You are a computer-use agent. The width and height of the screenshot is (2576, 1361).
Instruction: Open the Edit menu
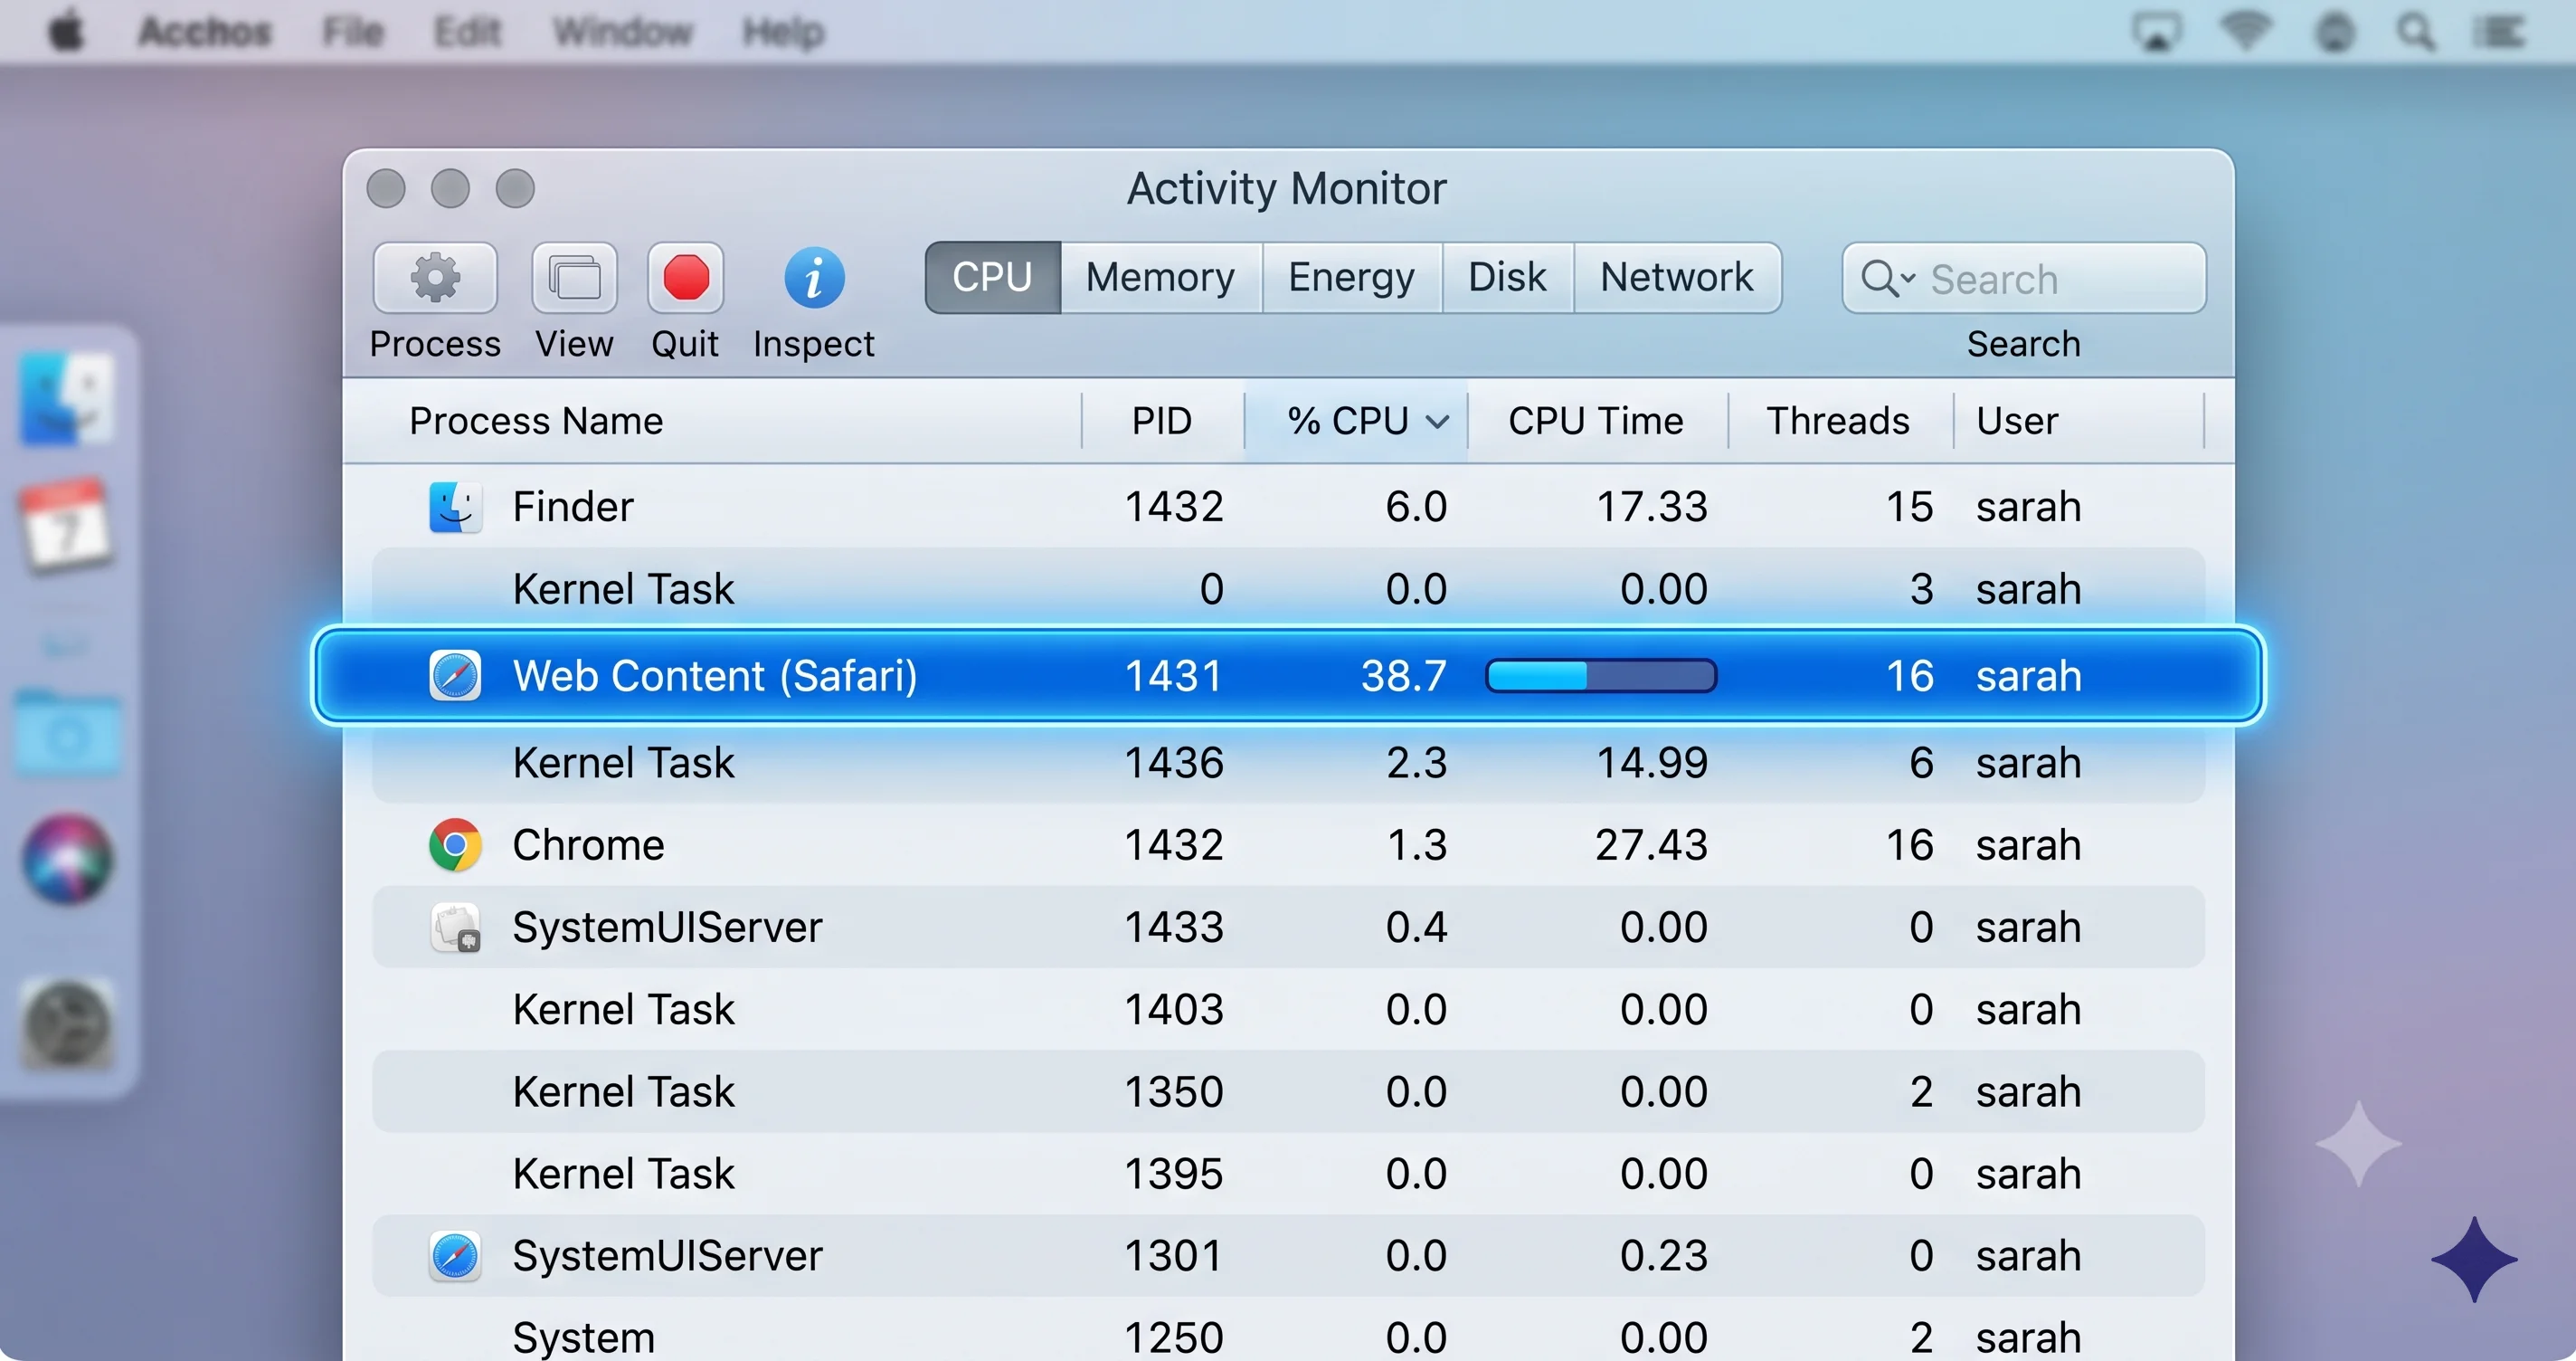tap(467, 31)
